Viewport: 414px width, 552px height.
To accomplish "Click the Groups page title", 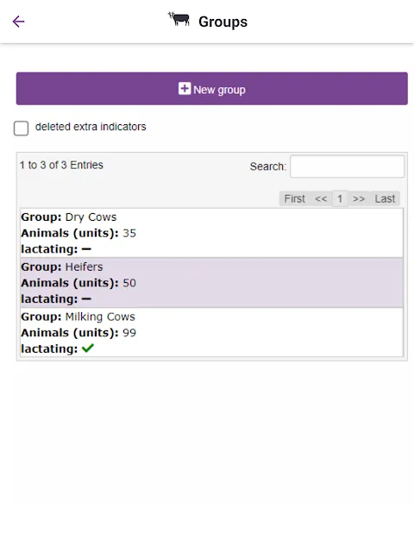I will coord(223,22).
